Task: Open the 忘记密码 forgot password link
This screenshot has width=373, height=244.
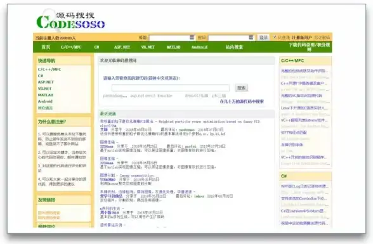Action: coord(322,37)
